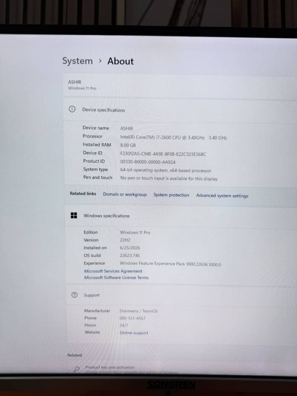The height and width of the screenshot is (396, 297).
Task: Open Microsoft Software License Terms link
Action: pos(116,277)
